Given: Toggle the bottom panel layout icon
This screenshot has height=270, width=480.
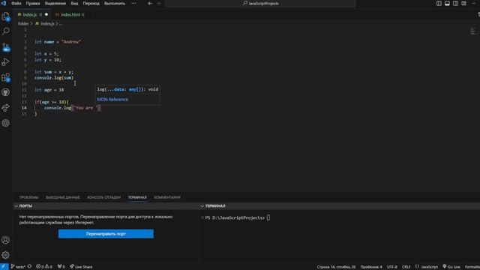Looking at the screenshot, I should point(447,3).
